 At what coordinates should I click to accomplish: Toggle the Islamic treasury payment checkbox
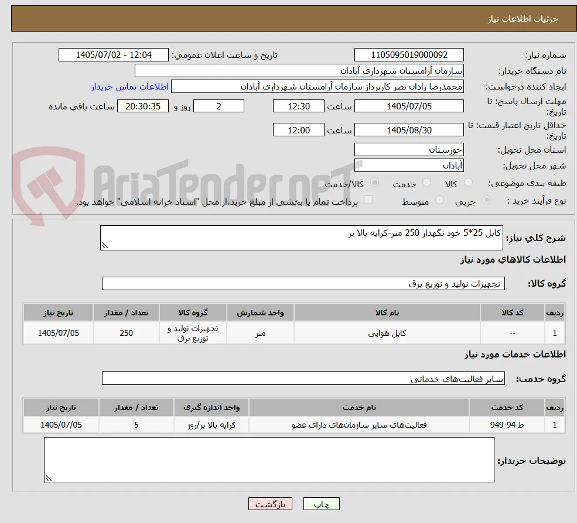pyautogui.click(x=368, y=199)
